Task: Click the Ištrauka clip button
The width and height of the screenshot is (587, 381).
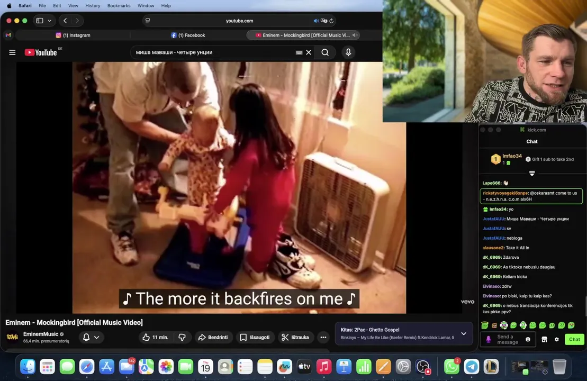Action: (x=295, y=337)
